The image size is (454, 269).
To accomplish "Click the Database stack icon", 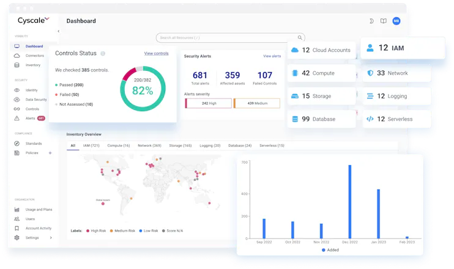I will tap(295, 119).
